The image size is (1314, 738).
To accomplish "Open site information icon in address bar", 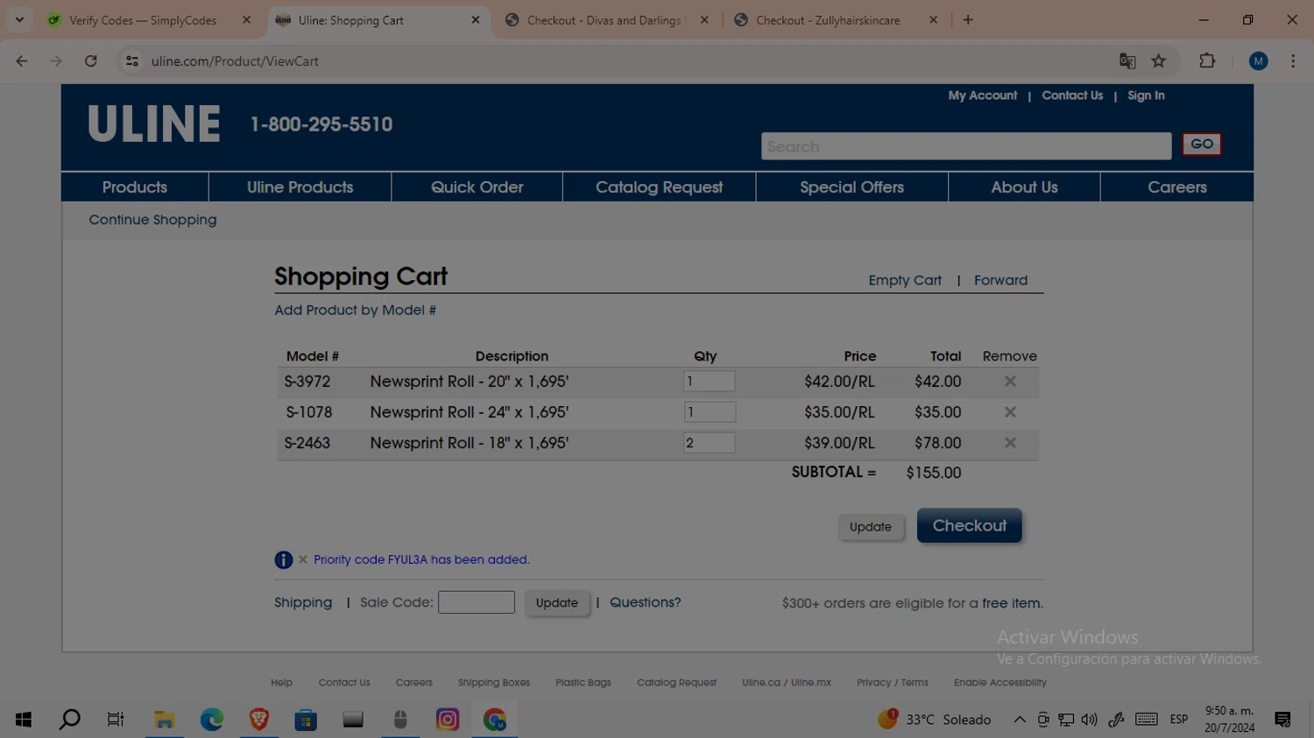I will point(132,61).
